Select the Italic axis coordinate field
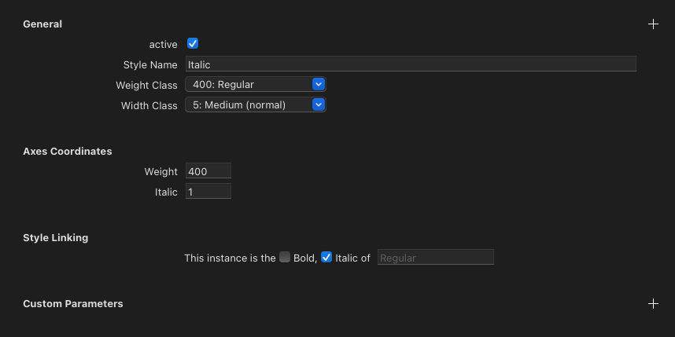Viewport: 675px width, 337px height. [x=208, y=192]
